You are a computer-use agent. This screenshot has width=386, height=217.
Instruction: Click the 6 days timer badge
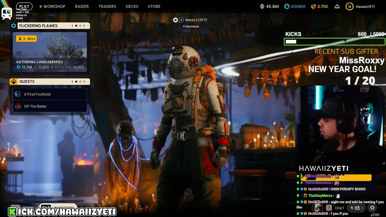pos(27,39)
